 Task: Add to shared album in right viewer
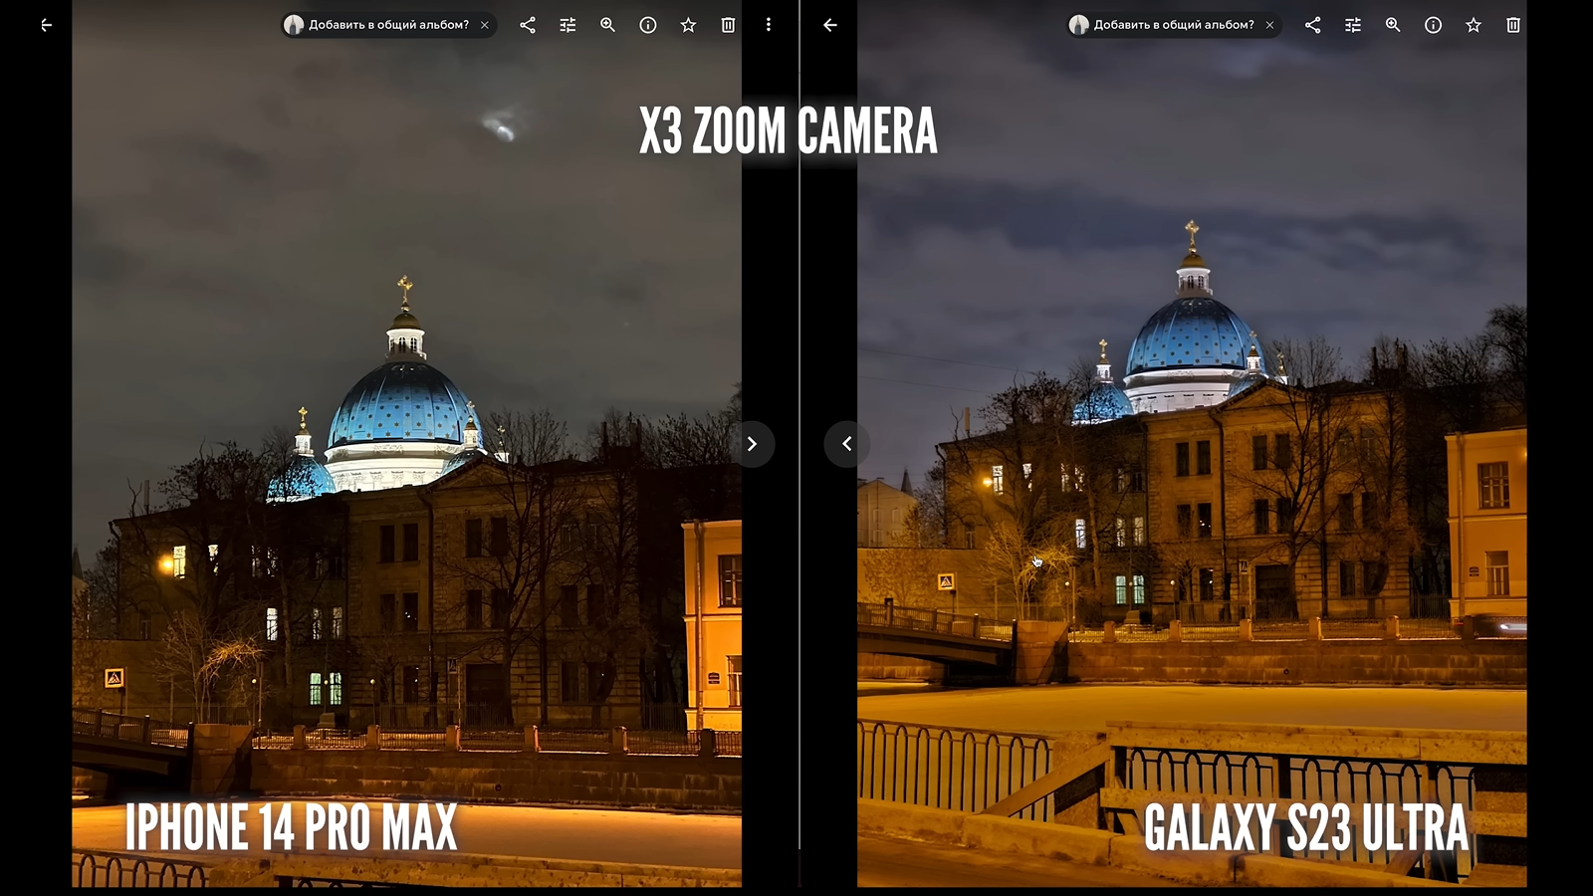pyautogui.click(x=1174, y=25)
